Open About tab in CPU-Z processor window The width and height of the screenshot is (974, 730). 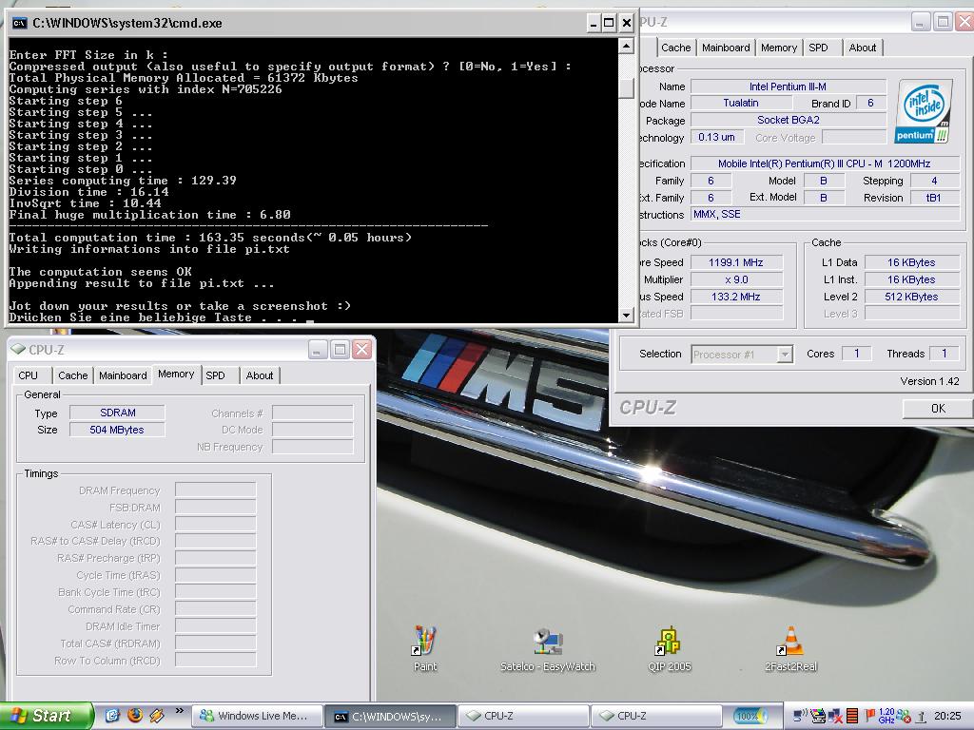[862, 48]
